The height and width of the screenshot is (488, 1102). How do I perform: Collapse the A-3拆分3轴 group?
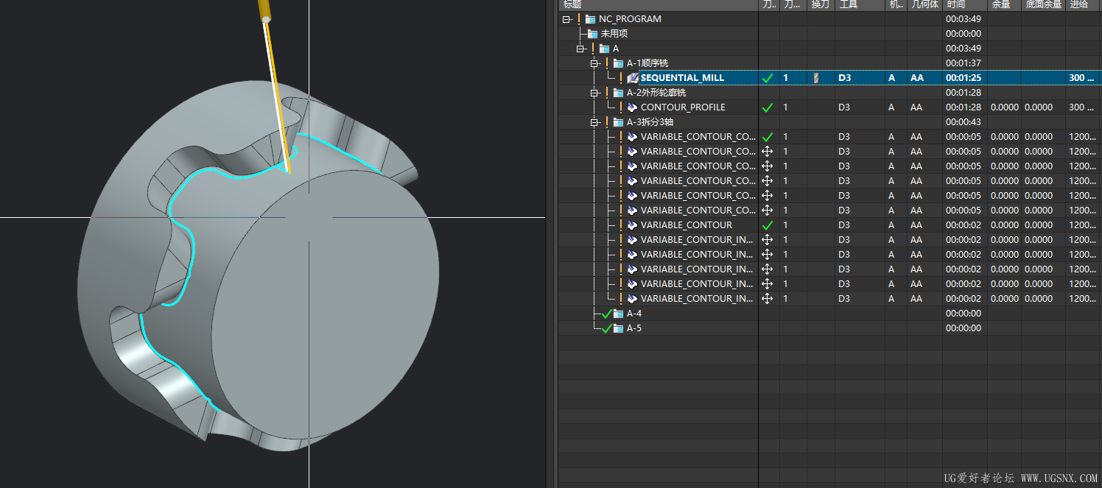tap(594, 122)
